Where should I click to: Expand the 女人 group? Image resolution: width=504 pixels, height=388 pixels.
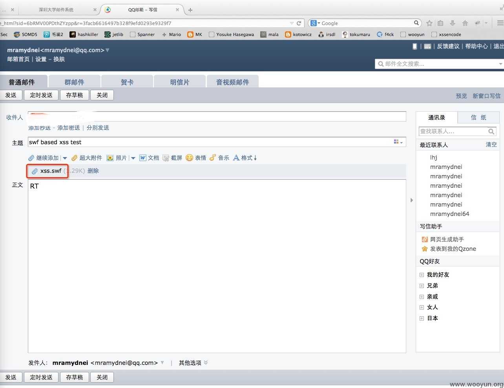422,307
